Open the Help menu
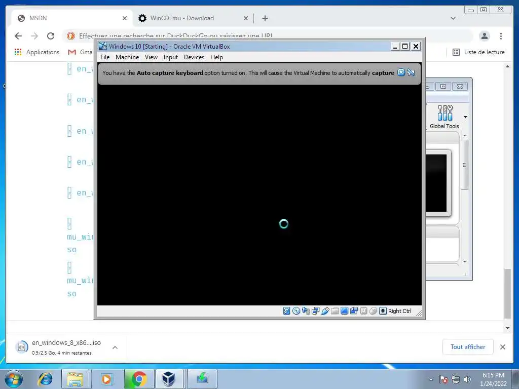Screen dimensions: 519x389 click(x=216, y=57)
